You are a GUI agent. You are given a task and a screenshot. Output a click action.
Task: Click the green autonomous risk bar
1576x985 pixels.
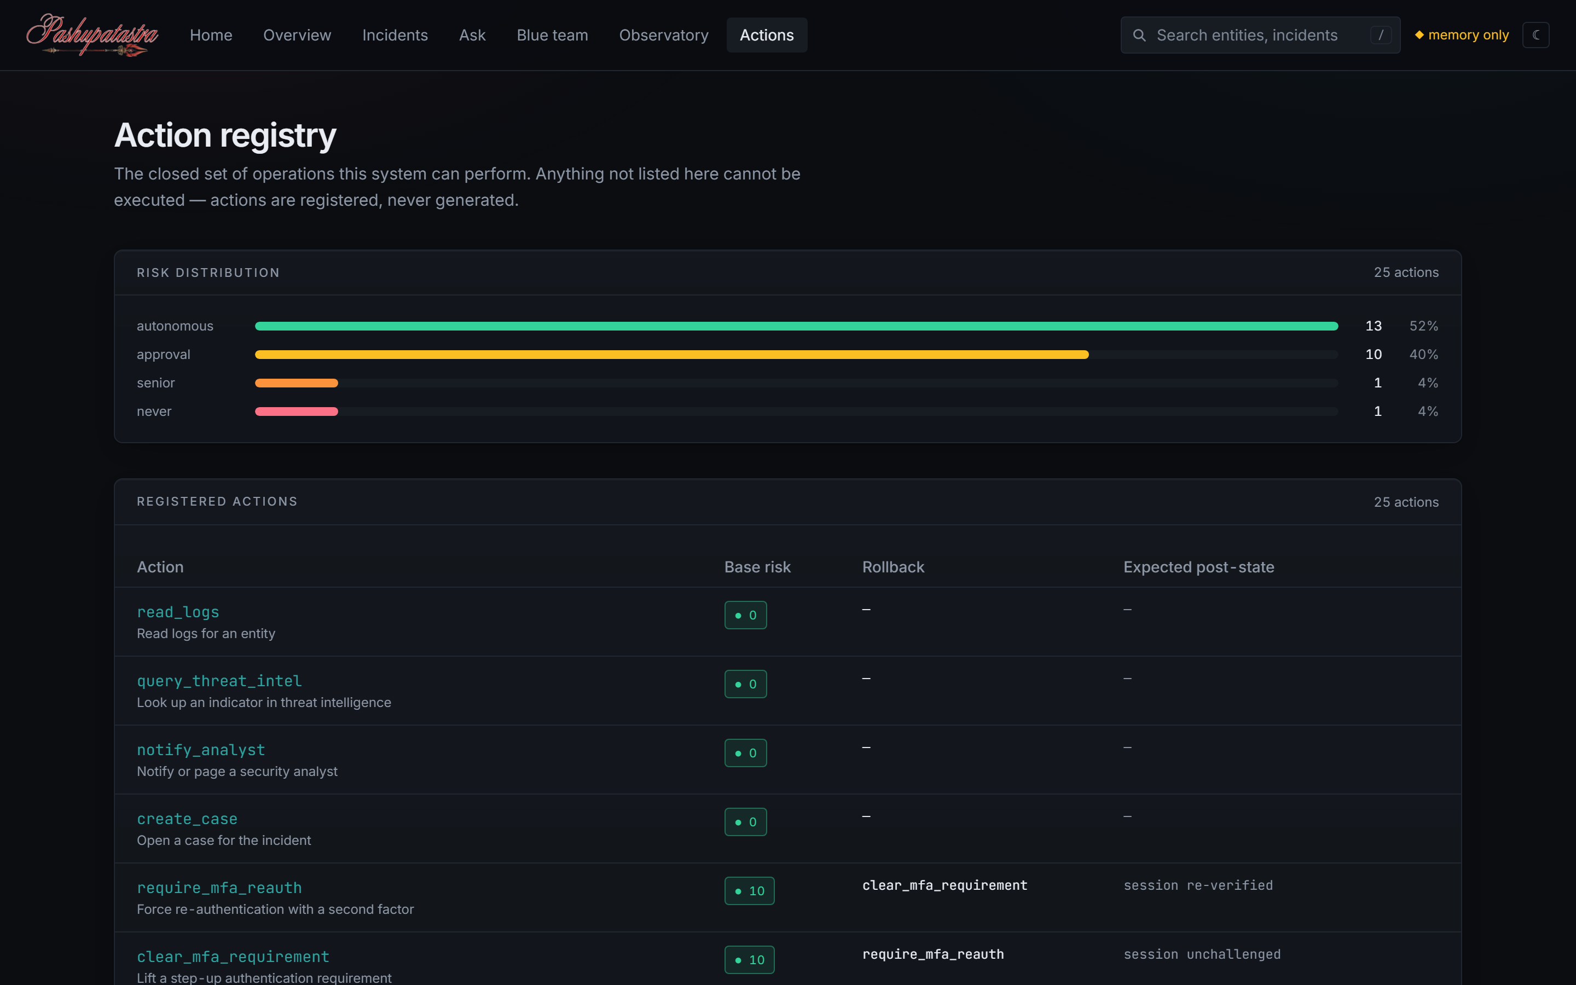pyautogui.click(x=796, y=326)
